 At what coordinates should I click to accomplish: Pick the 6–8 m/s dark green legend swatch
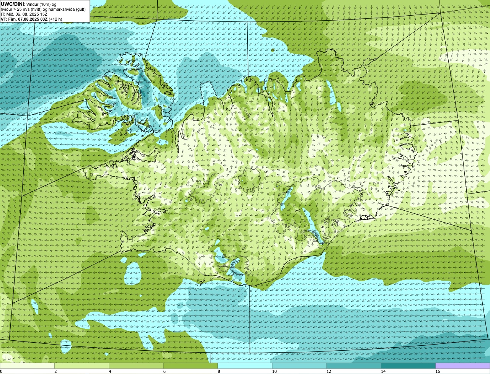[x=191, y=366]
